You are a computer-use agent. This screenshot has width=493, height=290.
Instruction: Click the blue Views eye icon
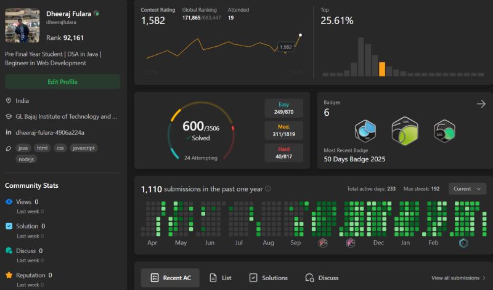(9, 202)
